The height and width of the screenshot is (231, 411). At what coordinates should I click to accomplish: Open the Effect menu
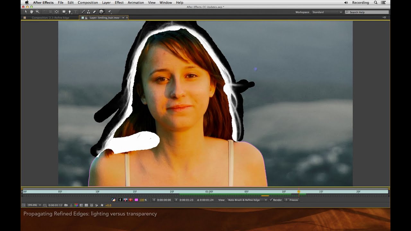point(119,3)
